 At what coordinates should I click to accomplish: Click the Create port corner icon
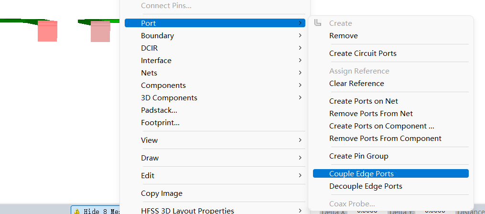[x=318, y=23]
